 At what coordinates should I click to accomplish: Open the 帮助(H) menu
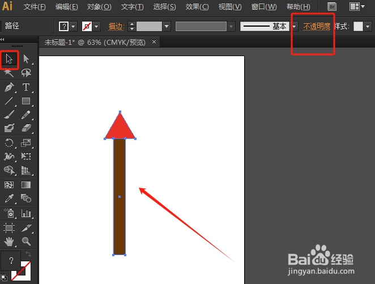click(298, 7)
